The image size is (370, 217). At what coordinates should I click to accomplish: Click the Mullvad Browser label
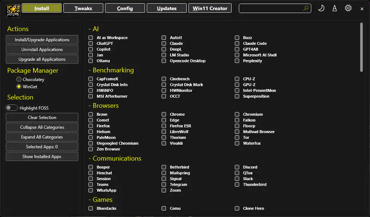(259, 132)
